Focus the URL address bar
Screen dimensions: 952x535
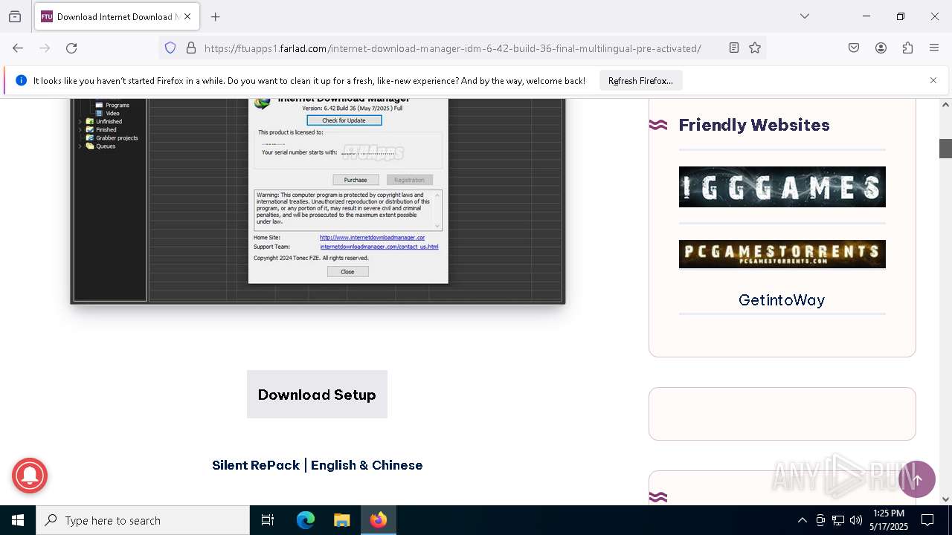pos(452,48)
